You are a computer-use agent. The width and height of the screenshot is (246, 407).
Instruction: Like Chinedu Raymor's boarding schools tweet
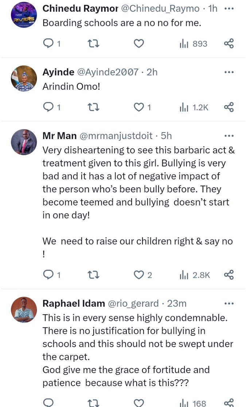coord(139,44)
